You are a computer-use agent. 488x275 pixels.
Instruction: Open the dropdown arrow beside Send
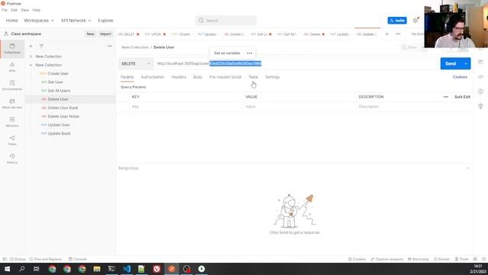point(466,63)
